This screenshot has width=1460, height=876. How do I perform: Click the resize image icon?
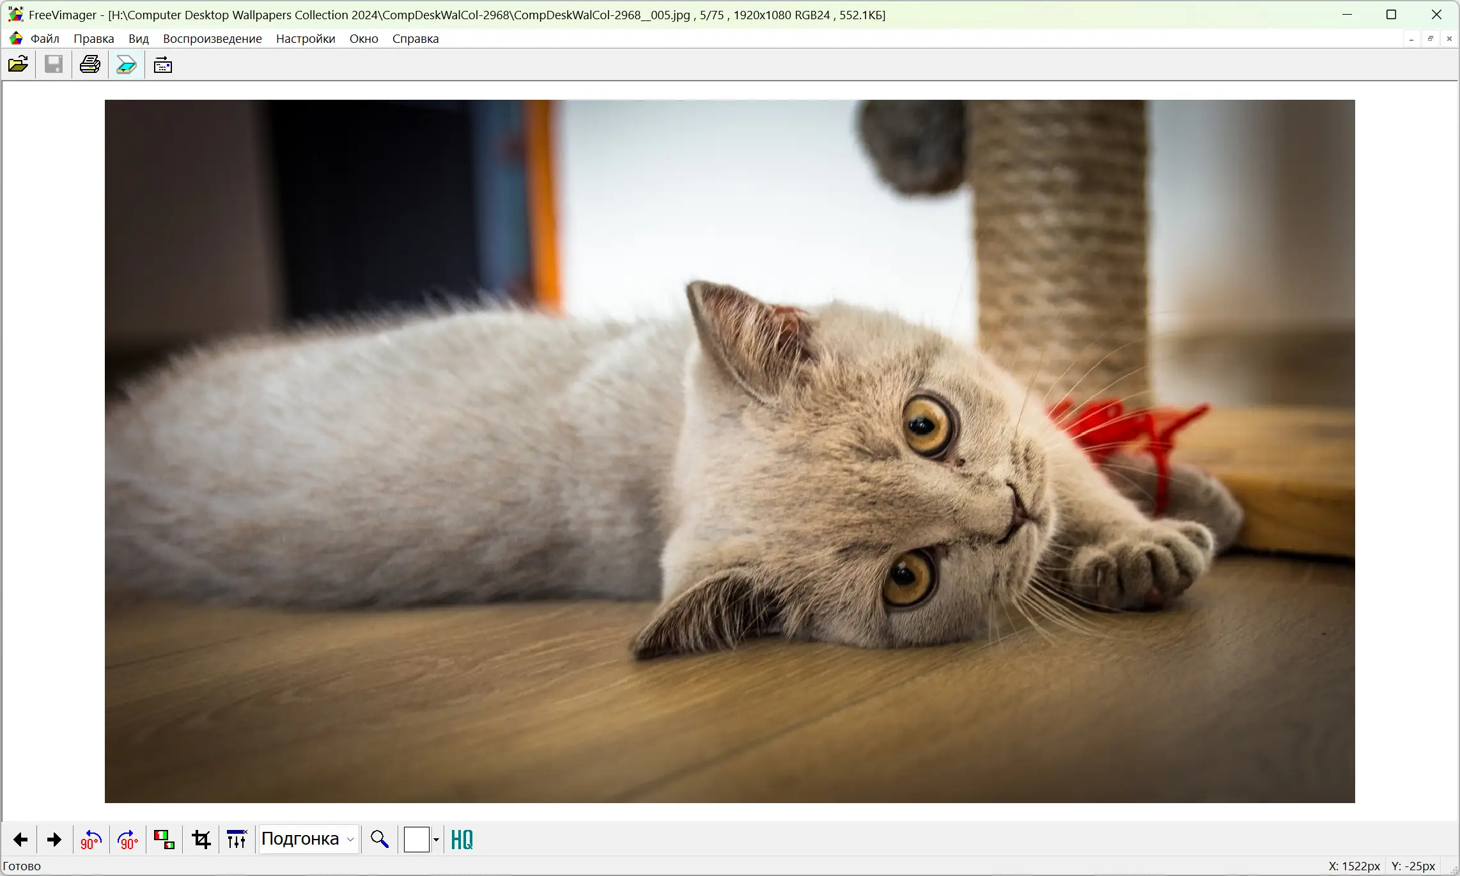[164, 840]
